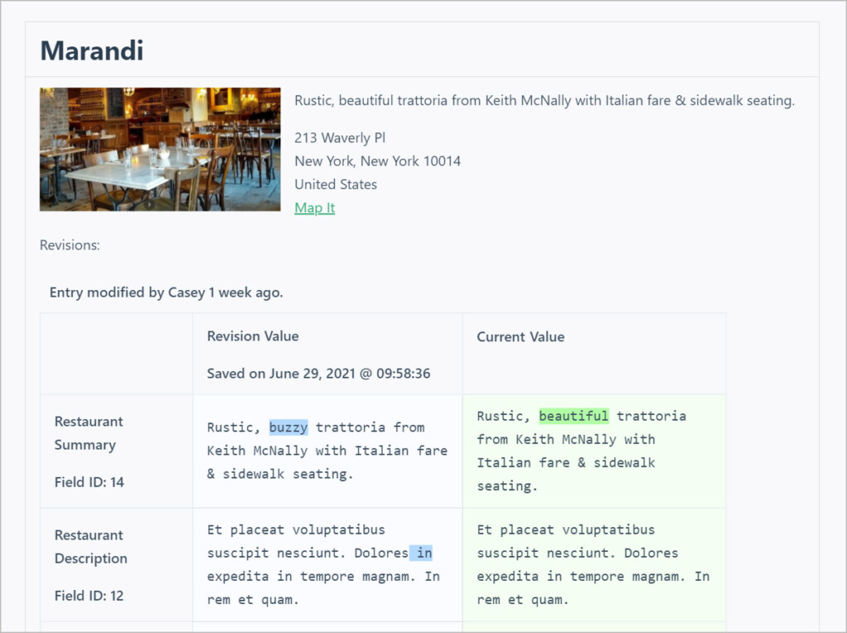Click the Revisions label
Image resolution: width=847 pixels, height=633 pixels.
click(x=69, y=245)
